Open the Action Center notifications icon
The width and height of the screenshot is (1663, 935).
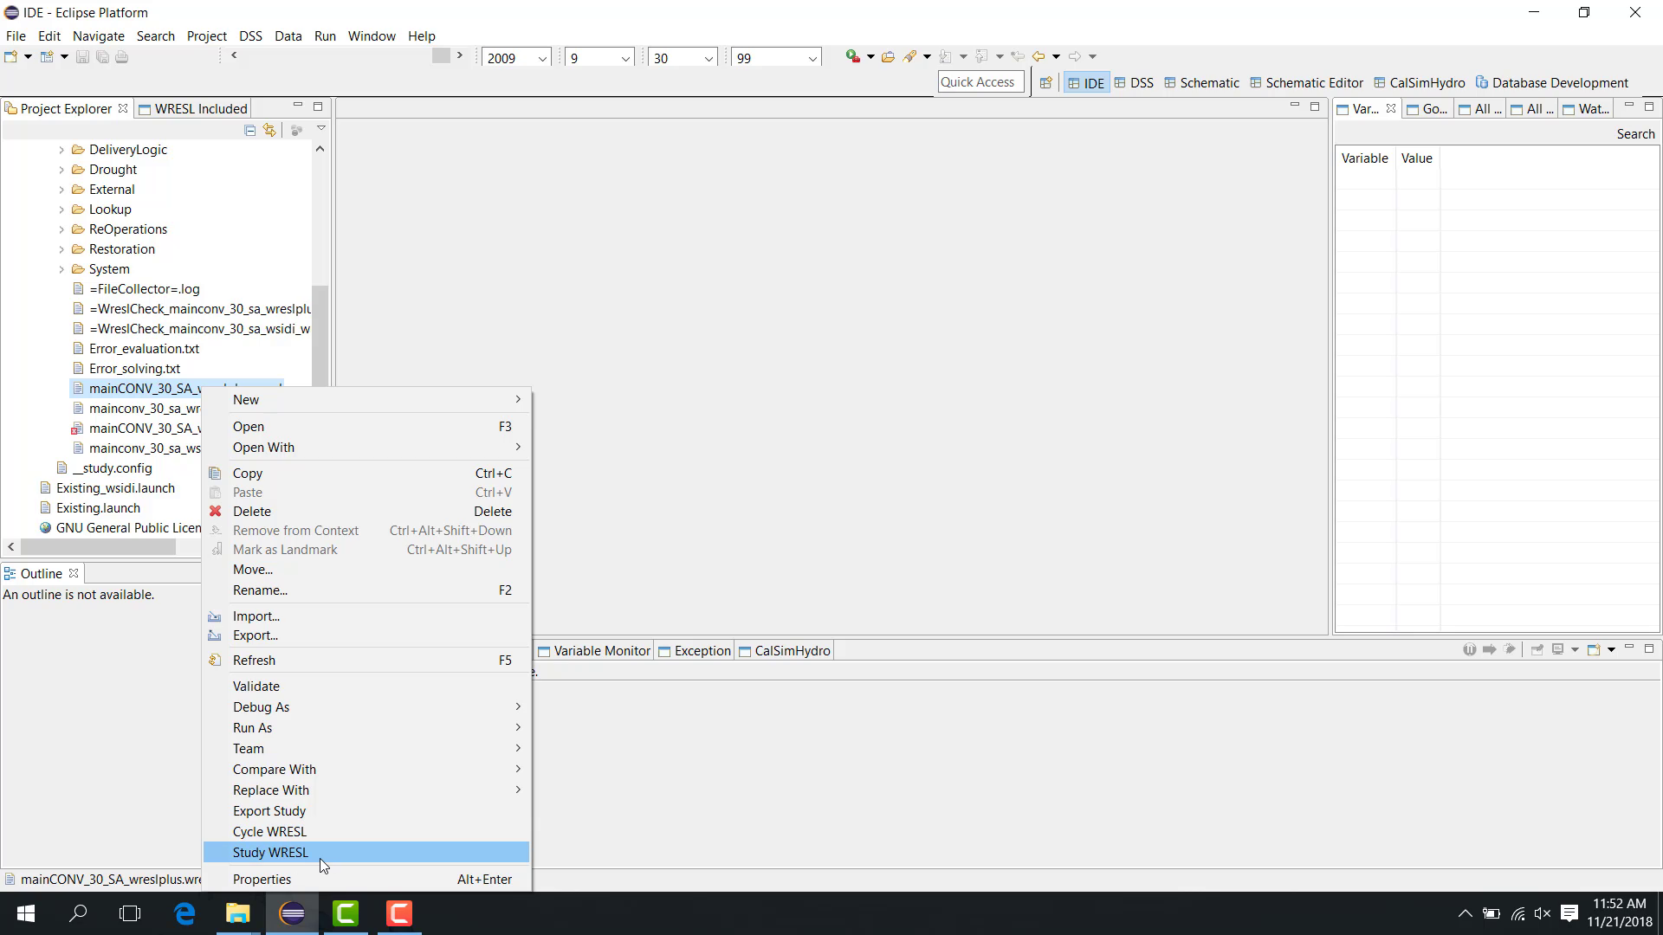(1569, 913)
